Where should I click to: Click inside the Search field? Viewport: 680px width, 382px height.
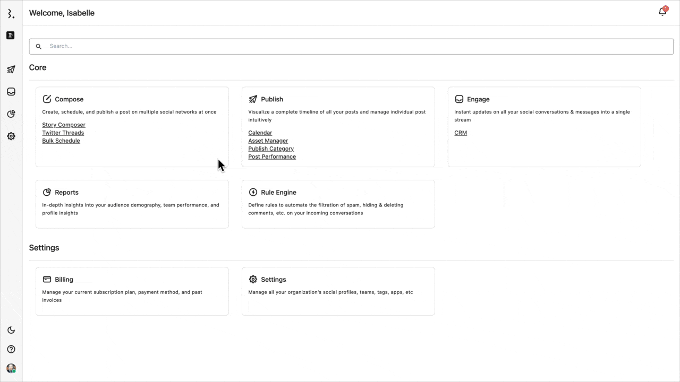click(212, 46)
